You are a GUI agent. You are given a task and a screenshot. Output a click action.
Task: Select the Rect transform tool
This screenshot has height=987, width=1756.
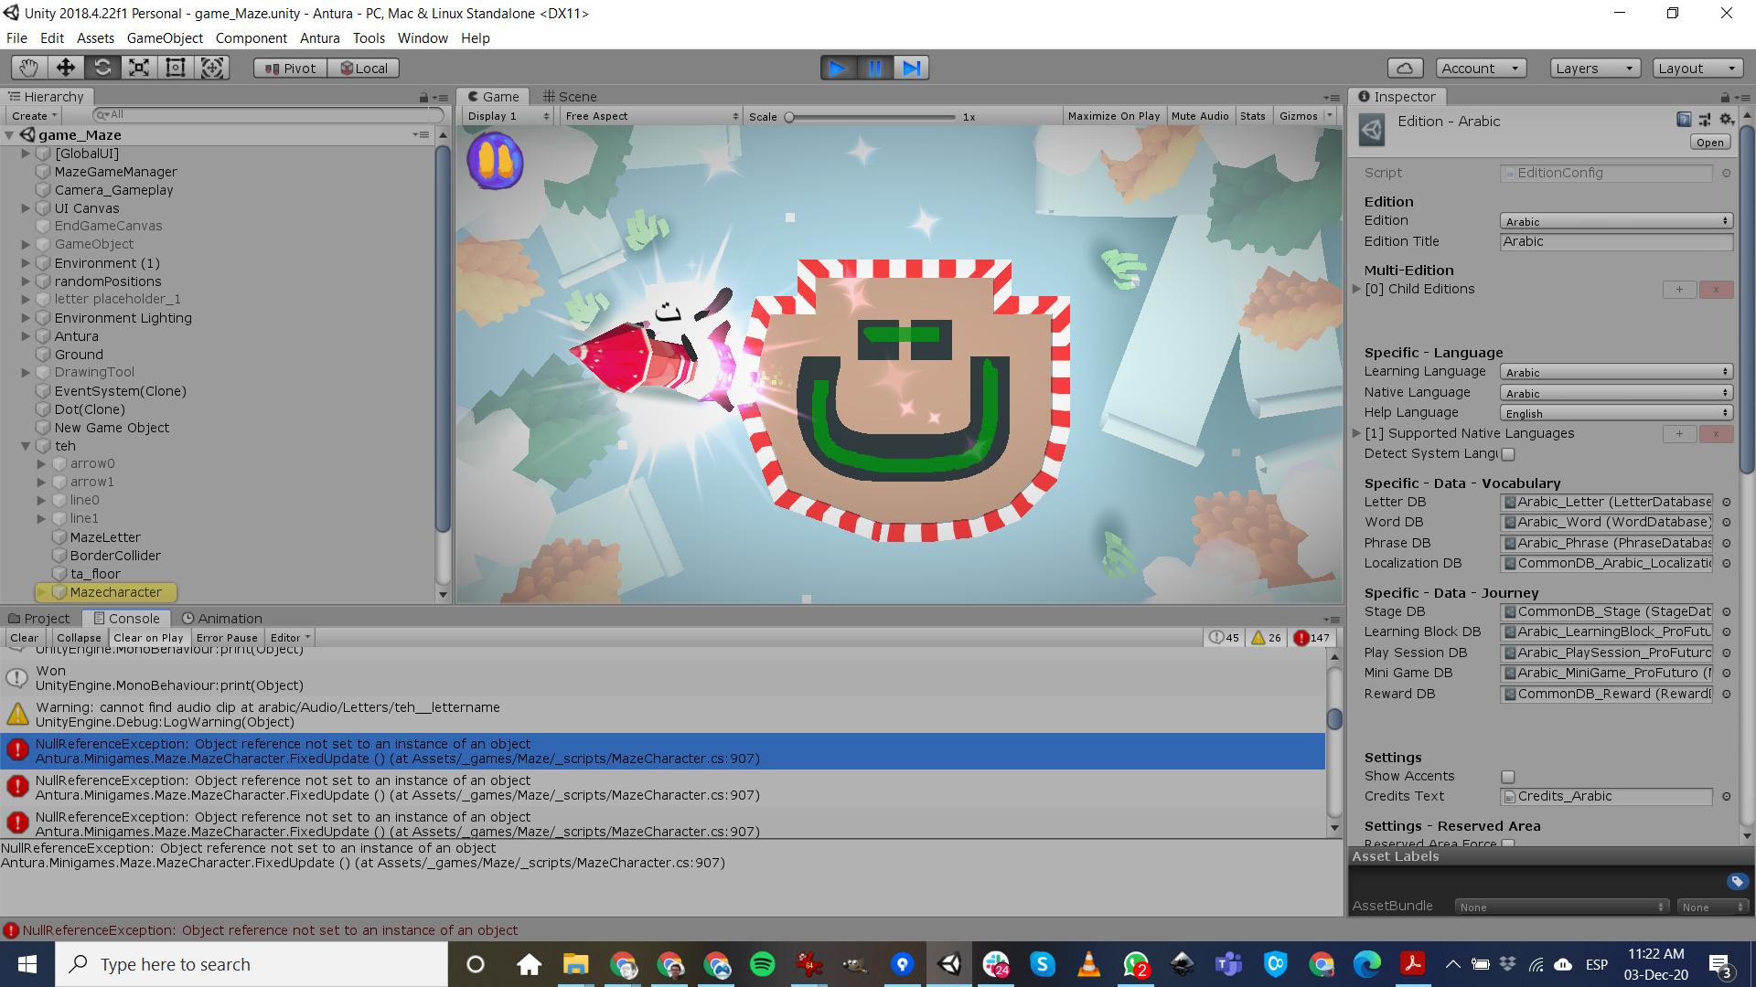click(175, 67)
